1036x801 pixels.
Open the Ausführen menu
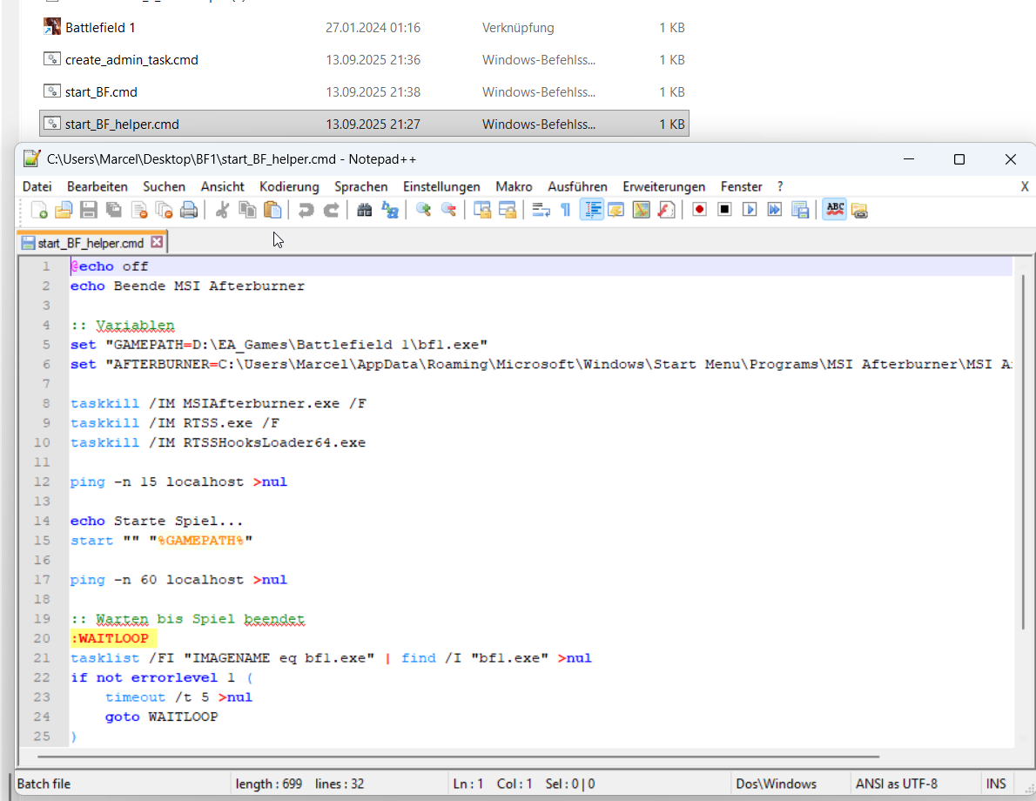[577, 186]
